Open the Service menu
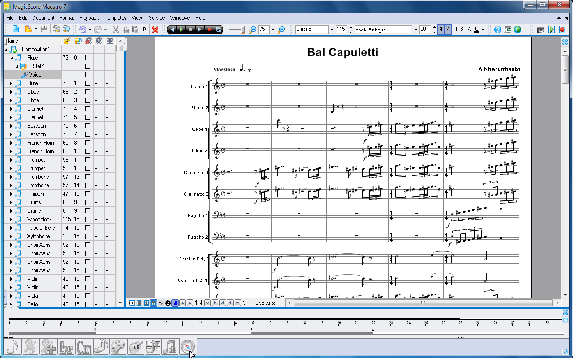 click(157, 18)
